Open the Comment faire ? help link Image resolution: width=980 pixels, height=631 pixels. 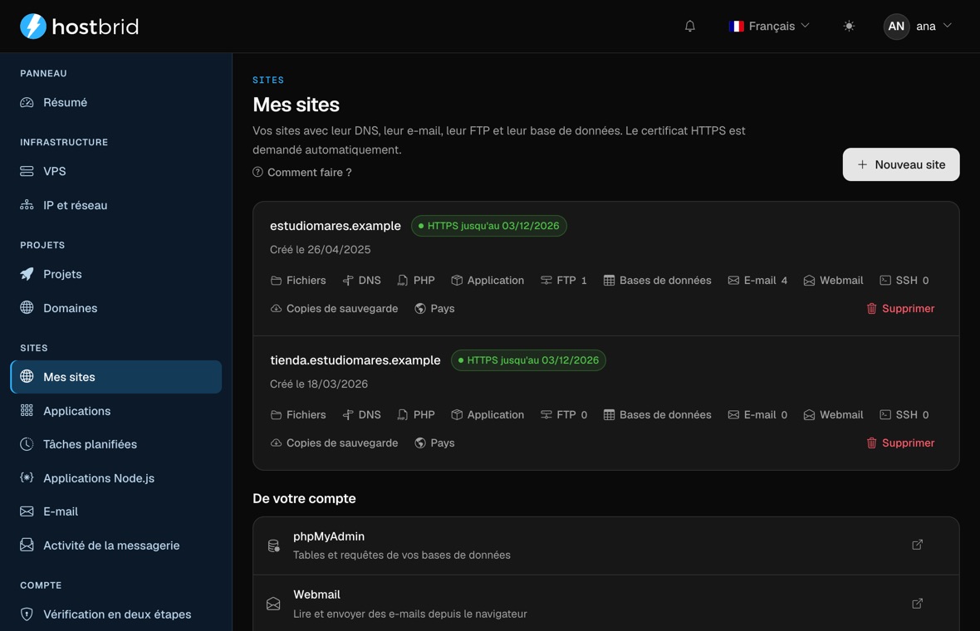pos(301,173)
